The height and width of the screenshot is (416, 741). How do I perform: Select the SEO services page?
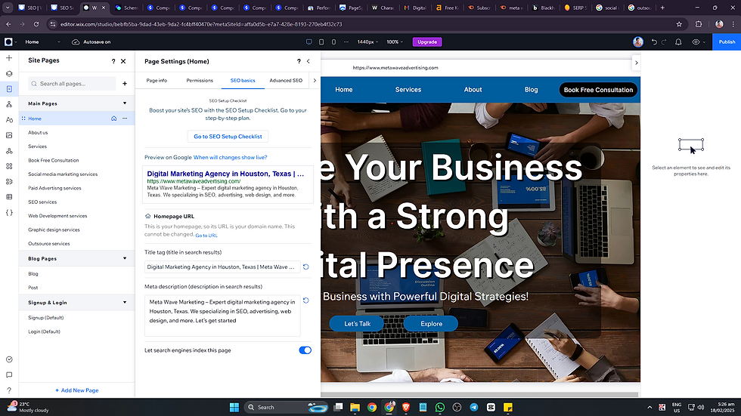pyautogui.click(x=42, y=202)
